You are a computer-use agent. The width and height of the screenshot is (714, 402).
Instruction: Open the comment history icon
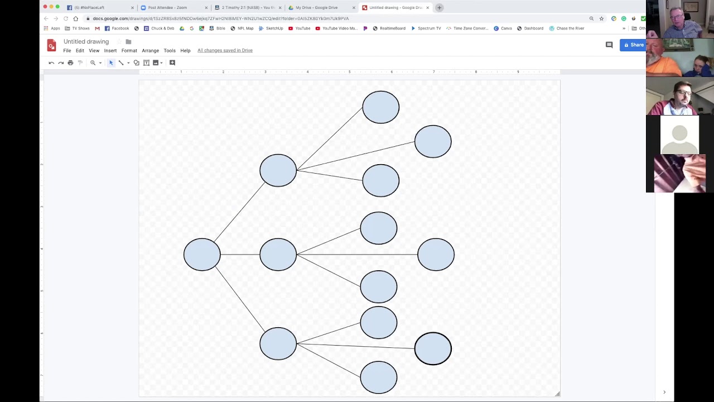point(609,45)
